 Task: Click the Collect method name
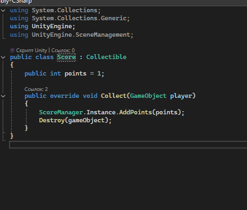pos(114,96)
